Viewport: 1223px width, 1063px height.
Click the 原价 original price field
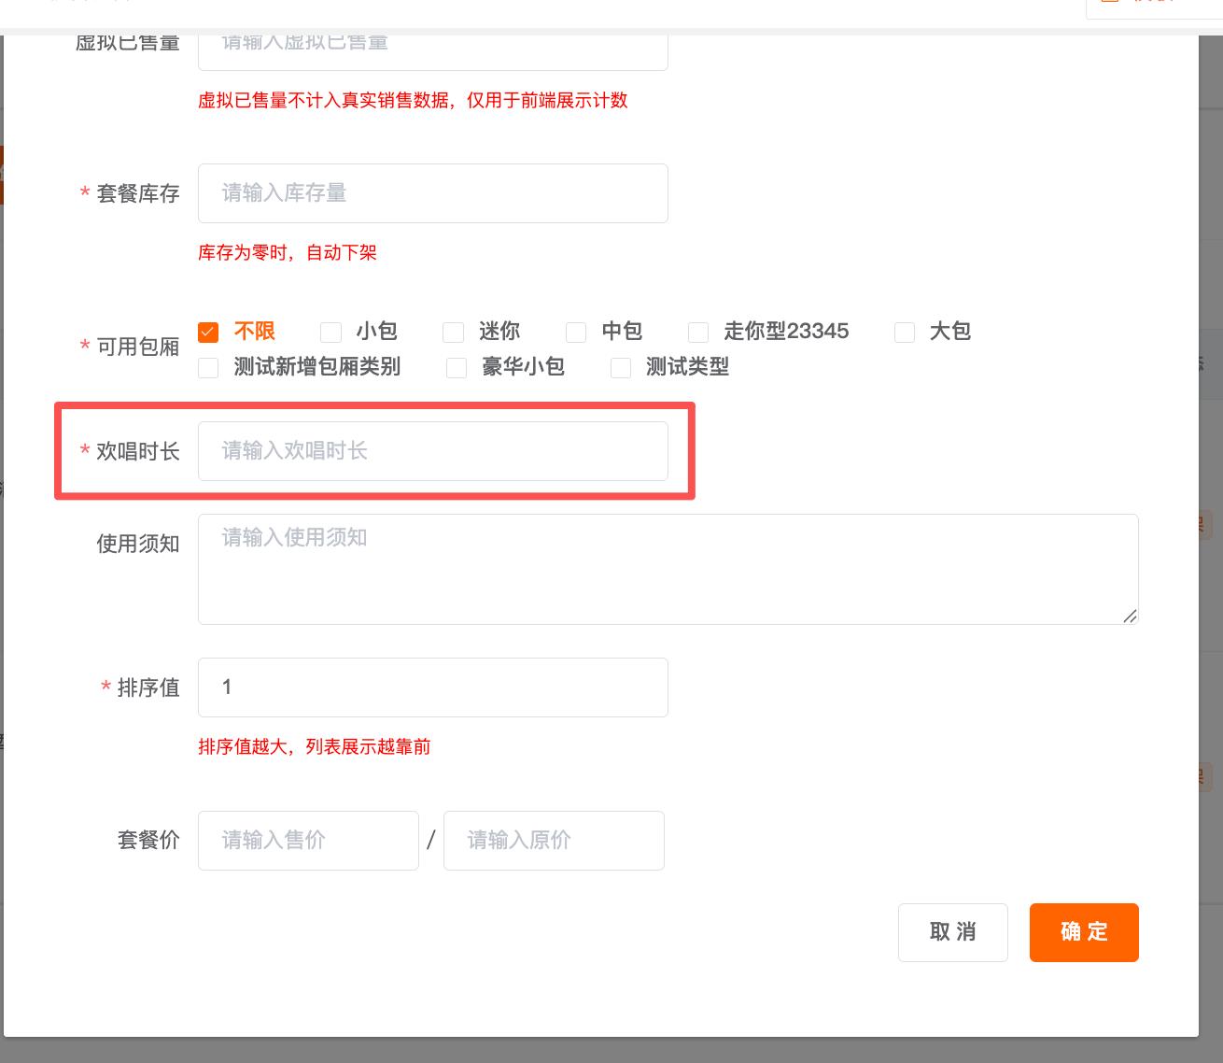point(554,840)
